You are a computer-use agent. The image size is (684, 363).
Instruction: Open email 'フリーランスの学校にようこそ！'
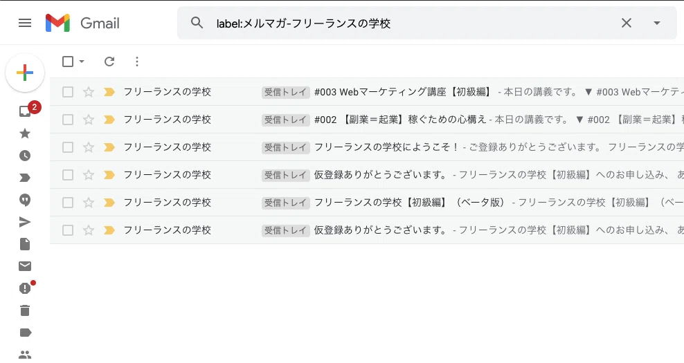pyautogui.click(x=386, y=147)
